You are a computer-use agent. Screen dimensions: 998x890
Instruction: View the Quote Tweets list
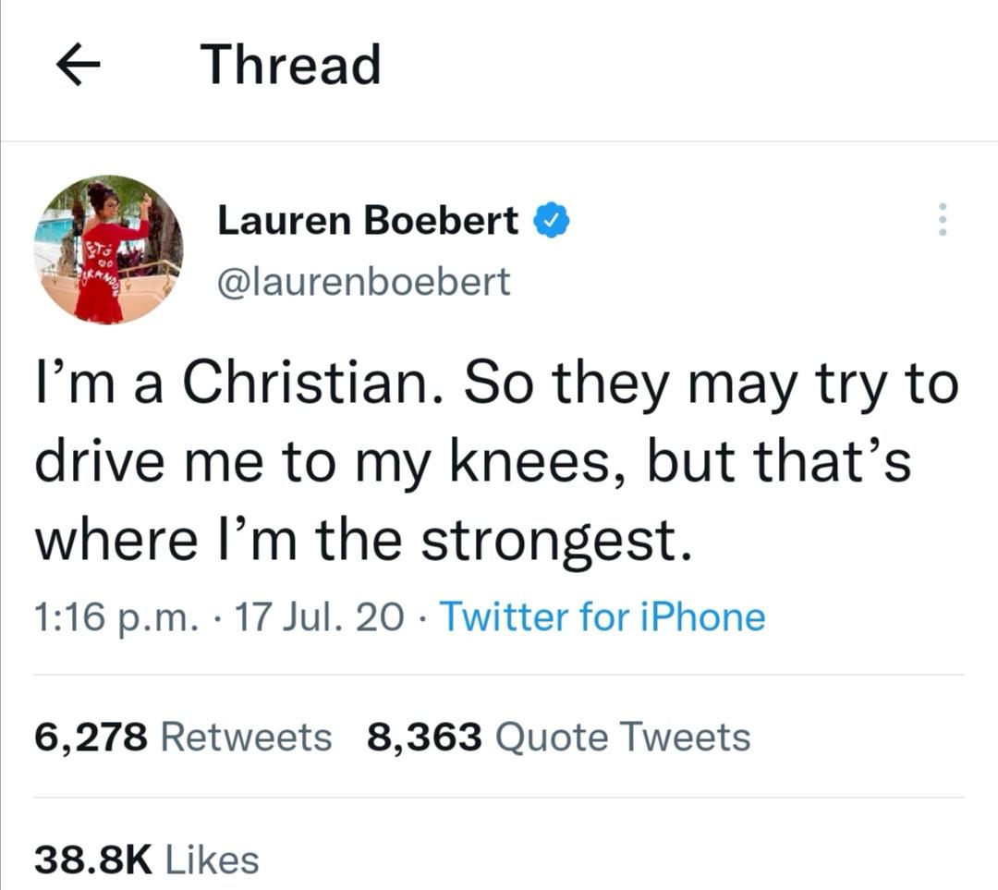623,738
